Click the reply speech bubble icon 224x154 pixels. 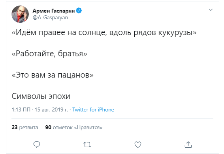point(37,145)
